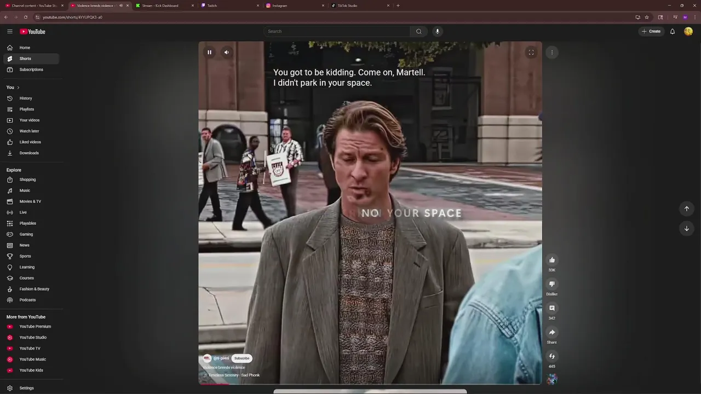Open YouTube Studio in sidebar
This screenshot has width=701, height=394.
31,338
